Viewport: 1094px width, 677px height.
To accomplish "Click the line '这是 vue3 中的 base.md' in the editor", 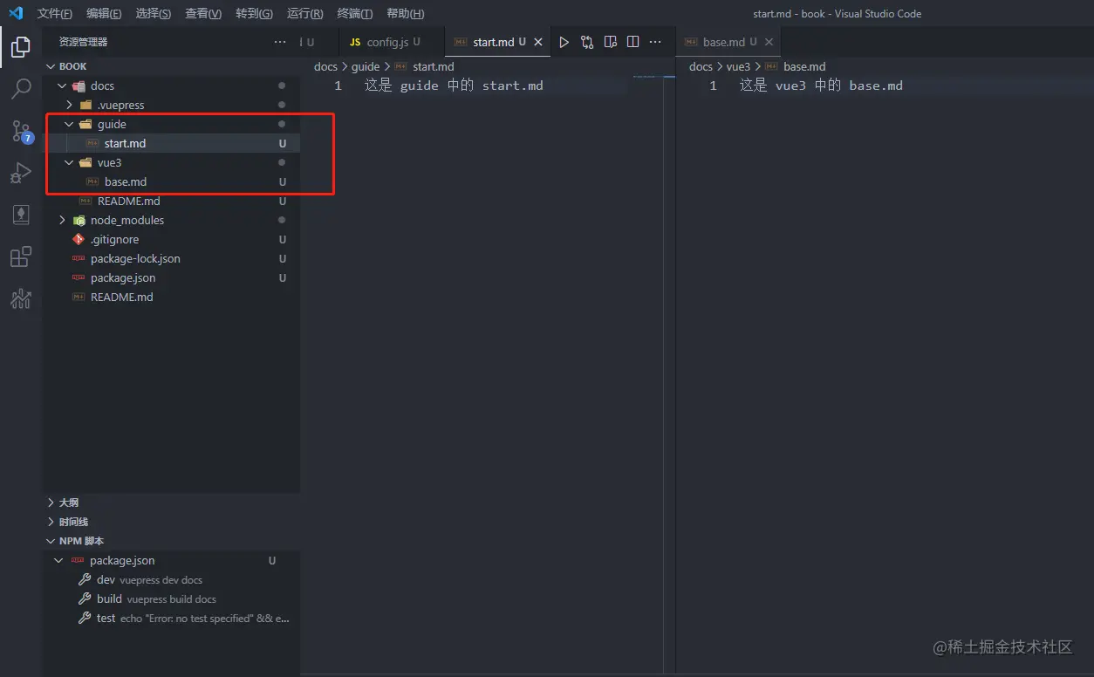I will pyautogui.click(x=821, y=85).
